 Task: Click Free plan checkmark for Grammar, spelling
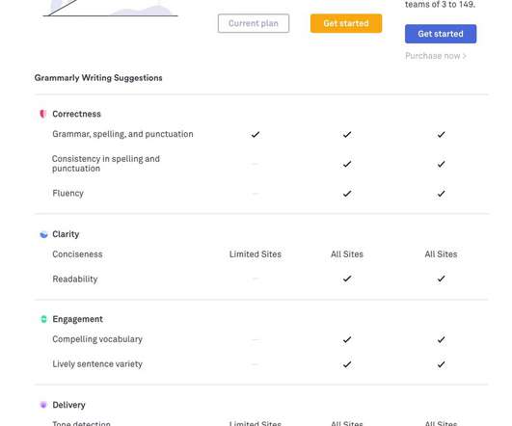(256, 134)
